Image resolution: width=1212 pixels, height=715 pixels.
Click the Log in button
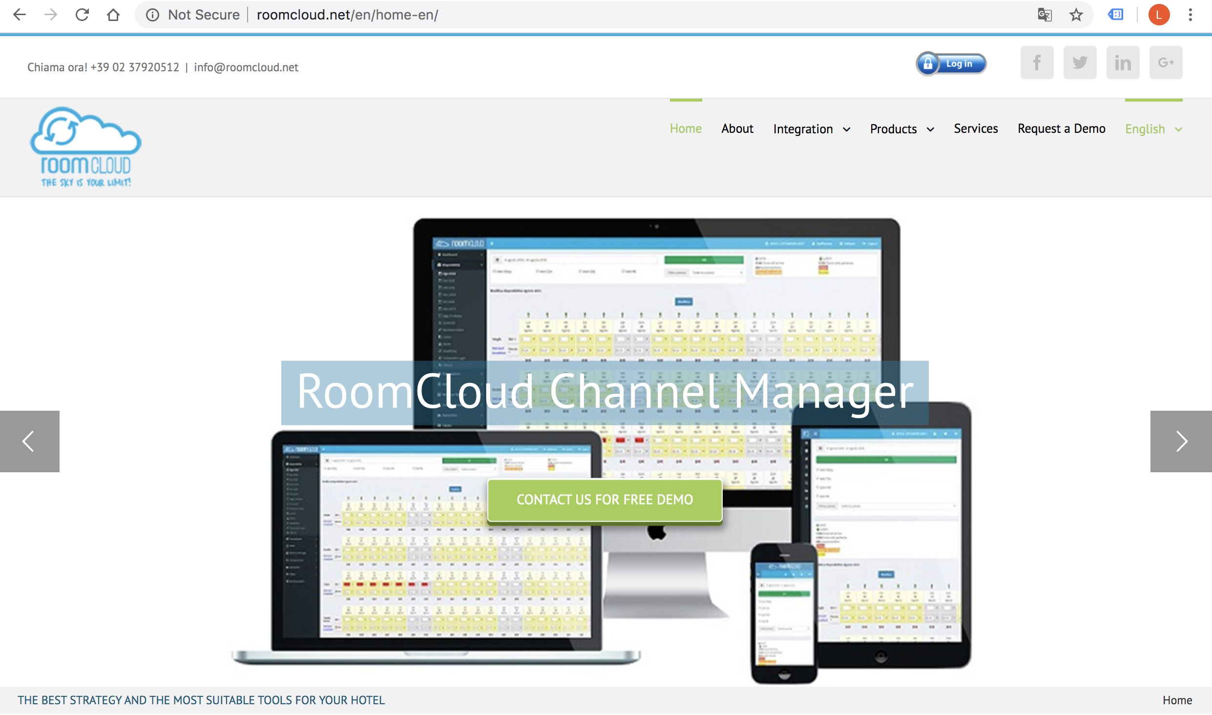tap(951, 63)
